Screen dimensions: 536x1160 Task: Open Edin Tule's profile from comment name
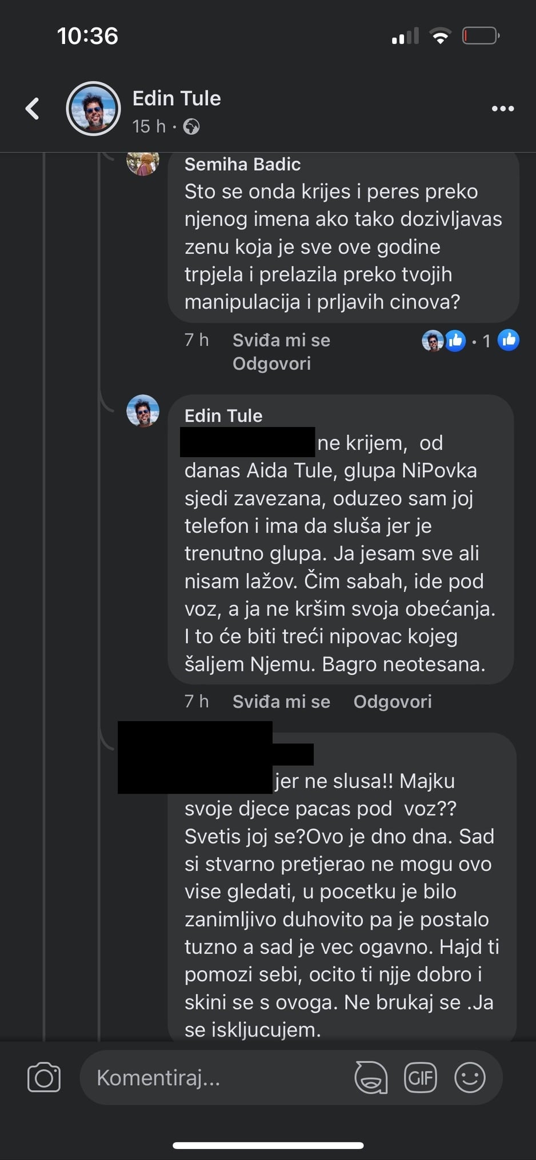coord(223,416)
